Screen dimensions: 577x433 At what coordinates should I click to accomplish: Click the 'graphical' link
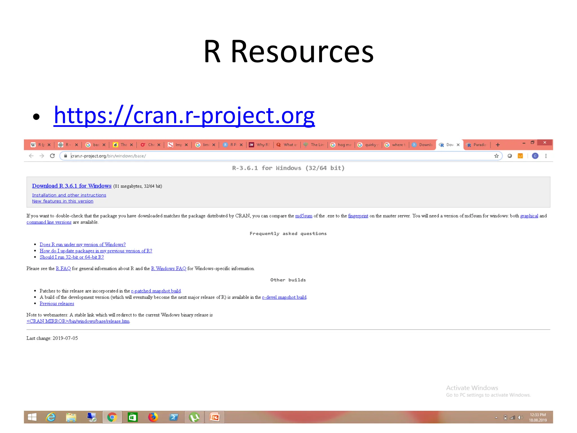(x=529, y=216)
